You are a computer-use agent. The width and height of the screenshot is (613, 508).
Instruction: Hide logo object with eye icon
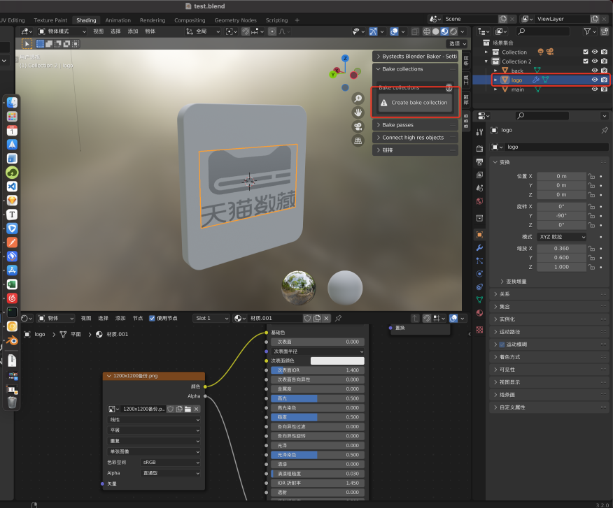595,80
